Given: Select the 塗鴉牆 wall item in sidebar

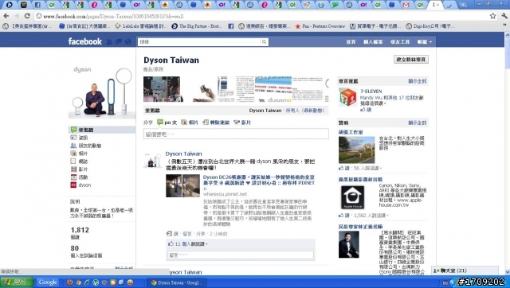Looking at the screenshot, I should 102,130.
